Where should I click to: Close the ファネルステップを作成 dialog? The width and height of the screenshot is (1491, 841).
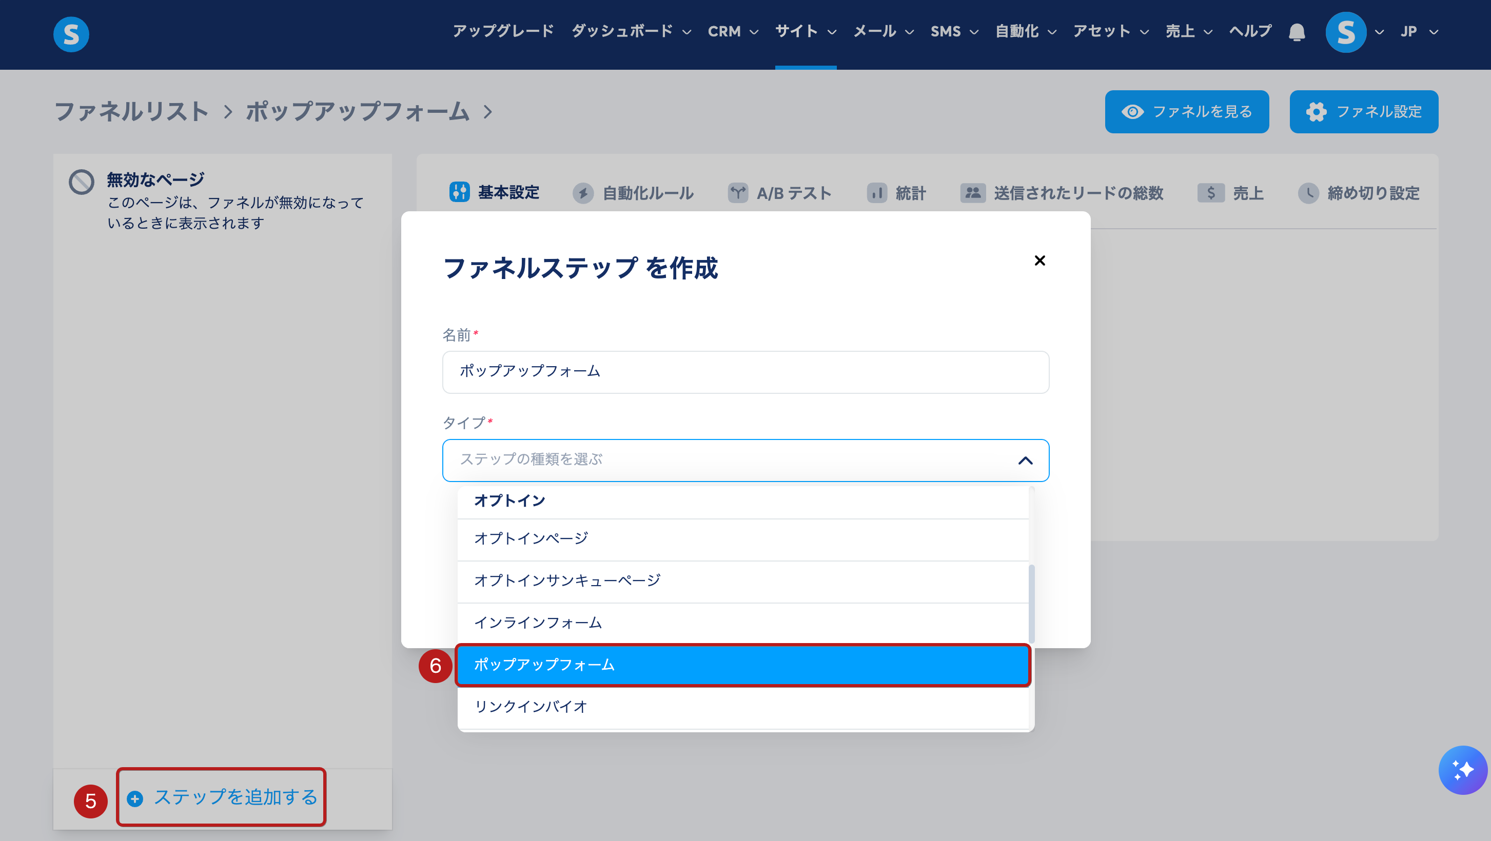[x=1039, y=261]
